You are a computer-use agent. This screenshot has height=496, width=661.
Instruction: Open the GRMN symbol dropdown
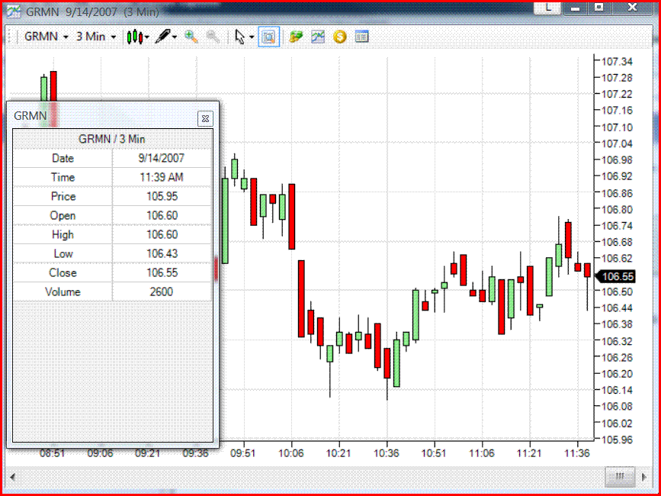46,37
